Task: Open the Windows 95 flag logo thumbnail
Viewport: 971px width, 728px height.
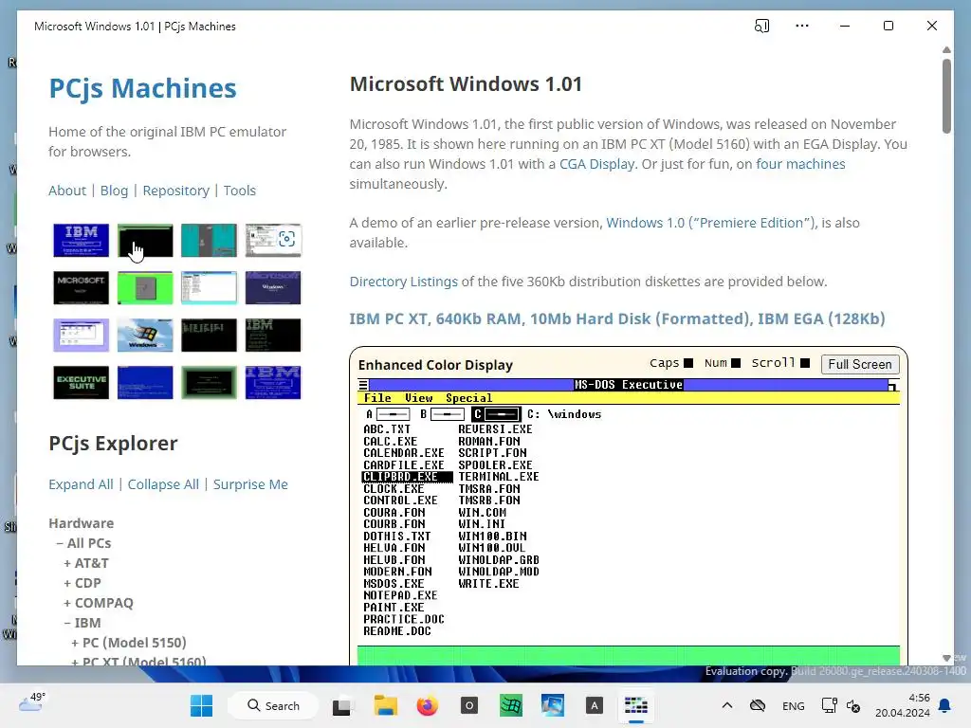Action: [145, 335]
